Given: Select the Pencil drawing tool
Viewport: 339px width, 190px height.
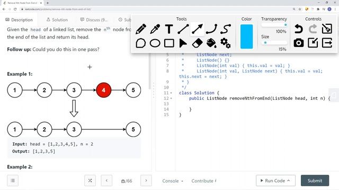Looking at the screenshot, I should [x=141, y=29].
